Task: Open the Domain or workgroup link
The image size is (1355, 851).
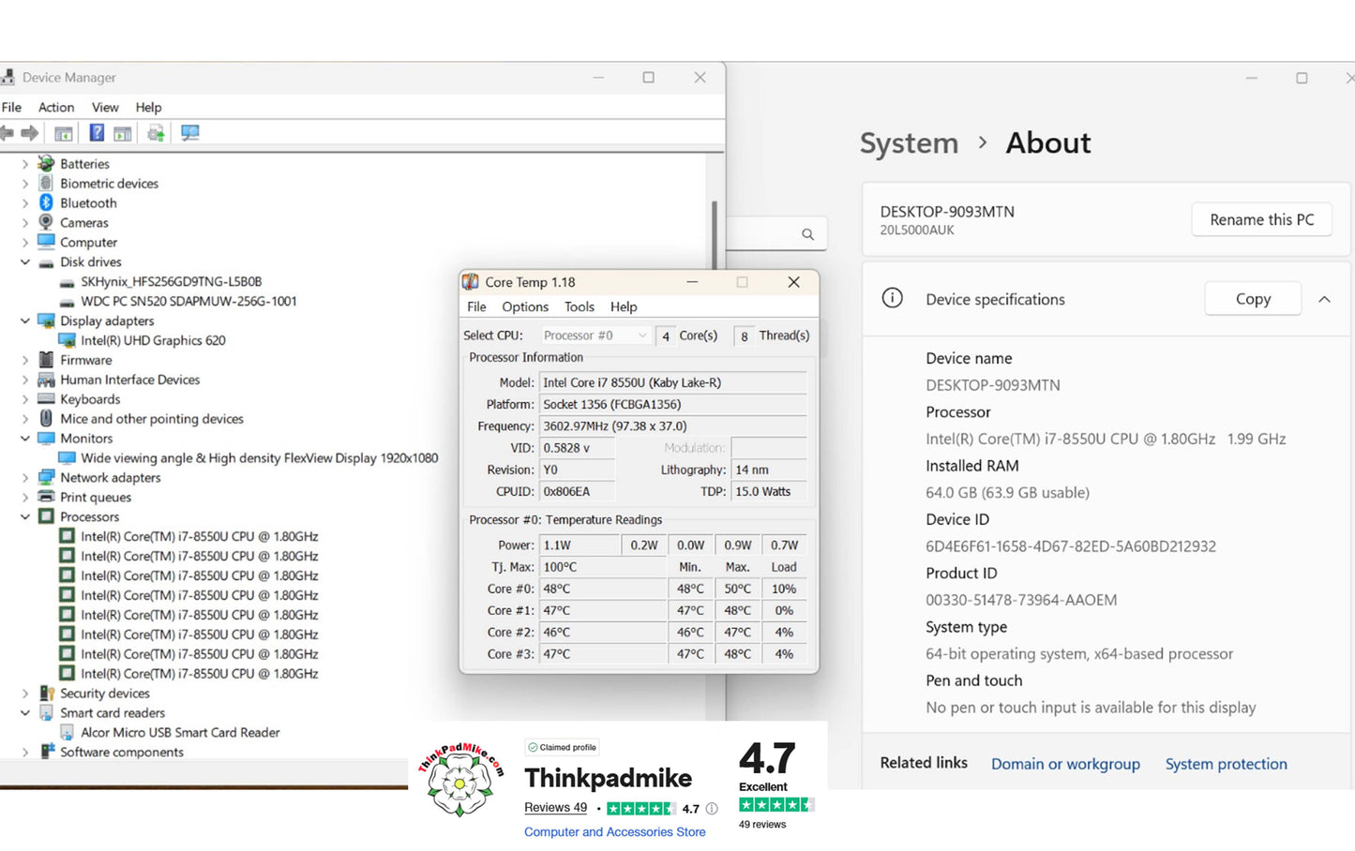Action: click(1065, 764)
